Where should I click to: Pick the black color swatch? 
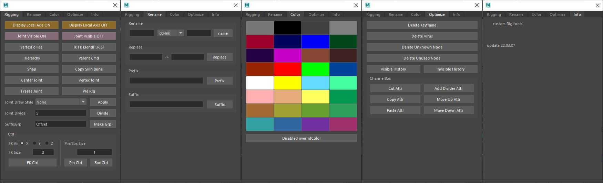coord(288,28)
